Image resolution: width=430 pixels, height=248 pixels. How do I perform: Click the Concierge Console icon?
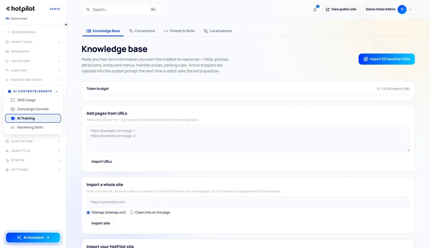[13, 109]
